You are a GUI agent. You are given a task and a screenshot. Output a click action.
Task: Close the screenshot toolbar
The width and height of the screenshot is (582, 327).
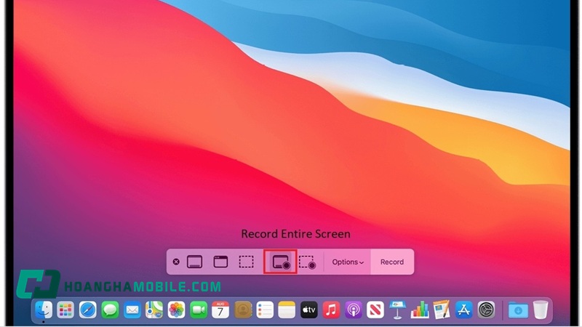click(176, 262)
